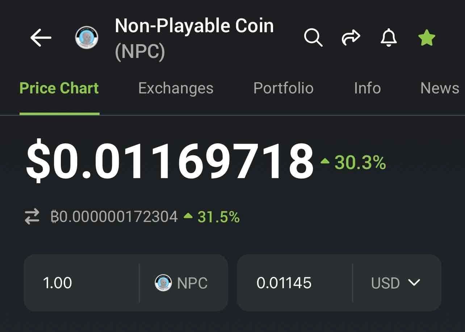465x332 pixels.
Task: Tap the 31.5% BTC change indicator
Action: point(212,217)
